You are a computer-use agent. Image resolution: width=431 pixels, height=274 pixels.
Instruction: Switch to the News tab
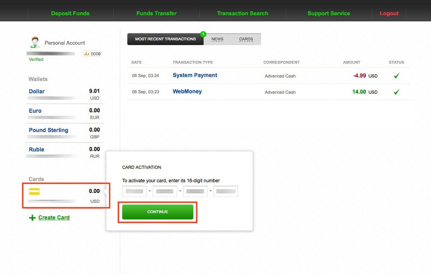coord(217,39)
